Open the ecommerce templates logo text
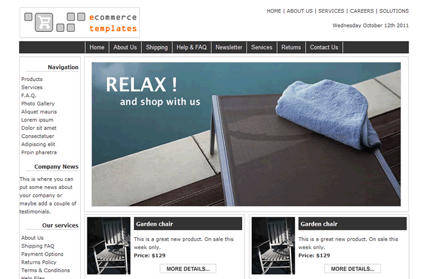 click(113, 23)
